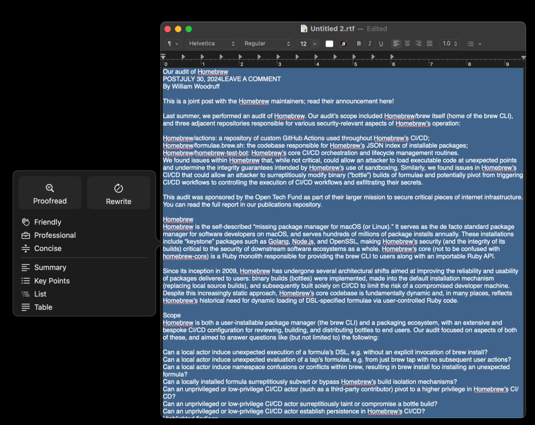This screenshot has height=425, width=535.
Task: Create Key Points from selection
Action: (51, 281)
